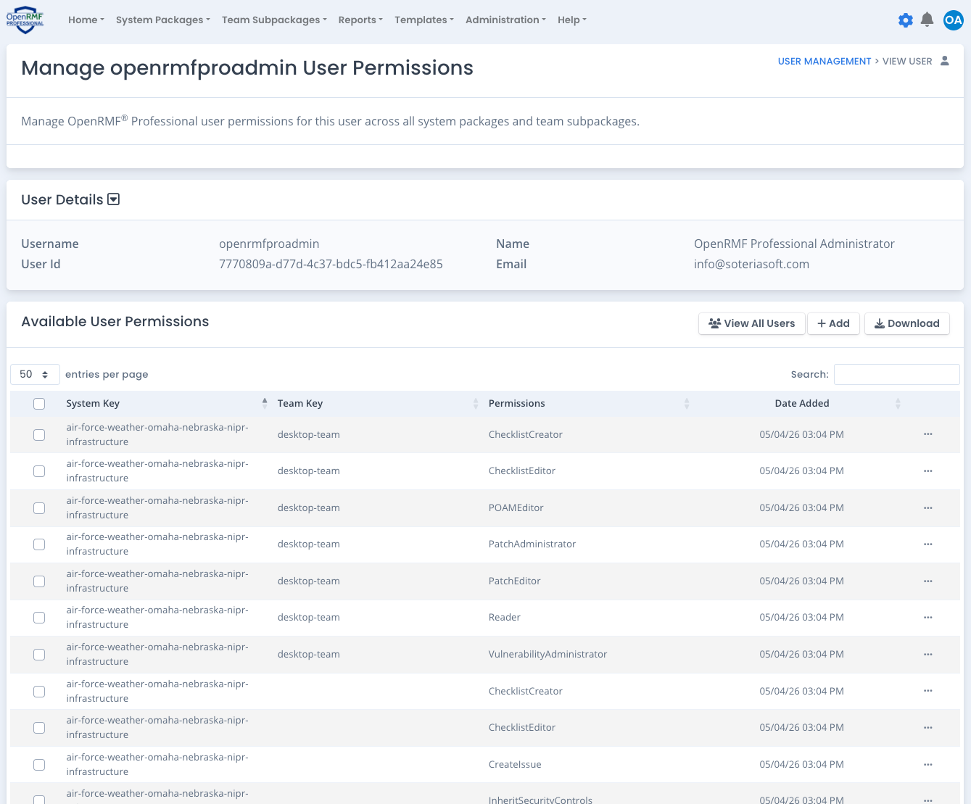This screenshot has width=971, height=804.
Task: Open the notifications bell icon
Action: click(x=927, y=20)
